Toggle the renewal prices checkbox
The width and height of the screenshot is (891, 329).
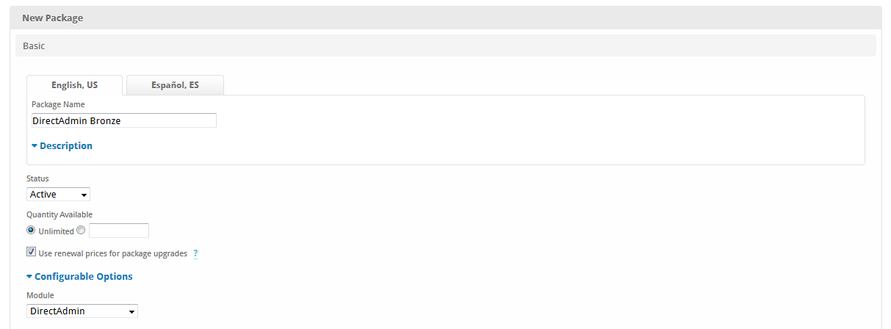tap(31, 252)
